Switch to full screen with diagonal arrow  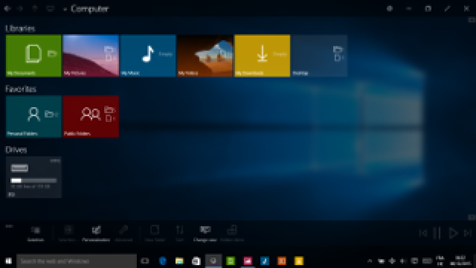(447, 9)
